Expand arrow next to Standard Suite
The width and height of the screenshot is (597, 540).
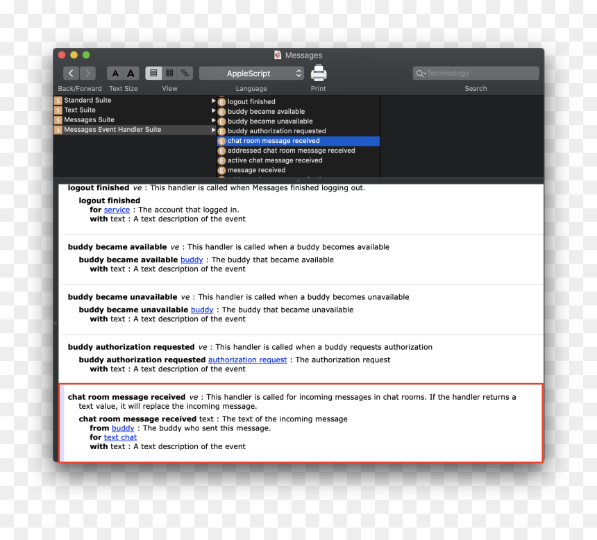(213, 101)
